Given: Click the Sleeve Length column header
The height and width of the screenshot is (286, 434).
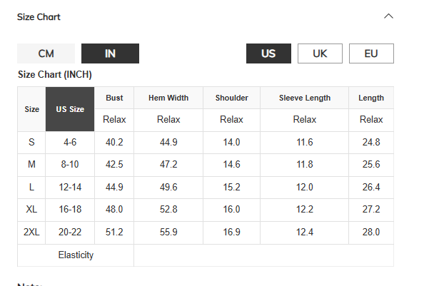Looking at the screenshot, I should coord(305,98).
